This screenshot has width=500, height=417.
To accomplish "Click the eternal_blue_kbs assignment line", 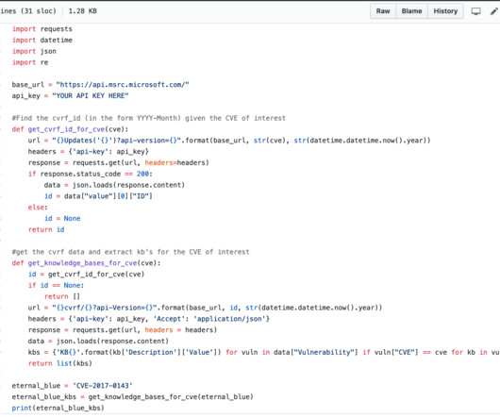I will coord(133,397).
